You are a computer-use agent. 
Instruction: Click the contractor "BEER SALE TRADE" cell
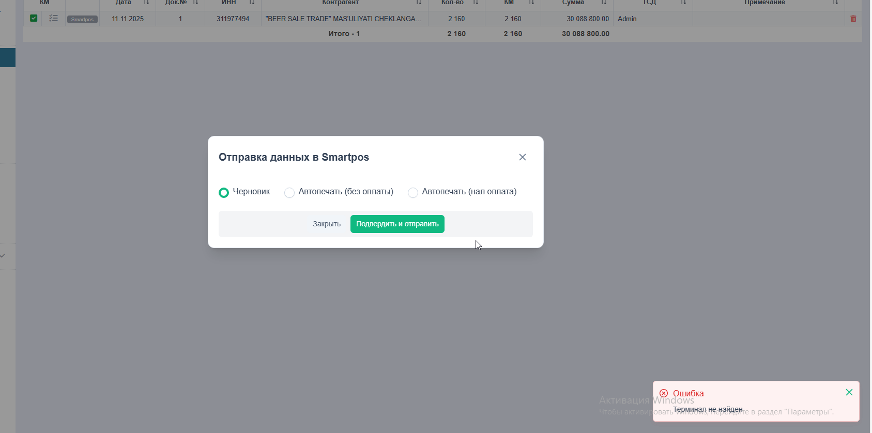(x=344, y=19)
